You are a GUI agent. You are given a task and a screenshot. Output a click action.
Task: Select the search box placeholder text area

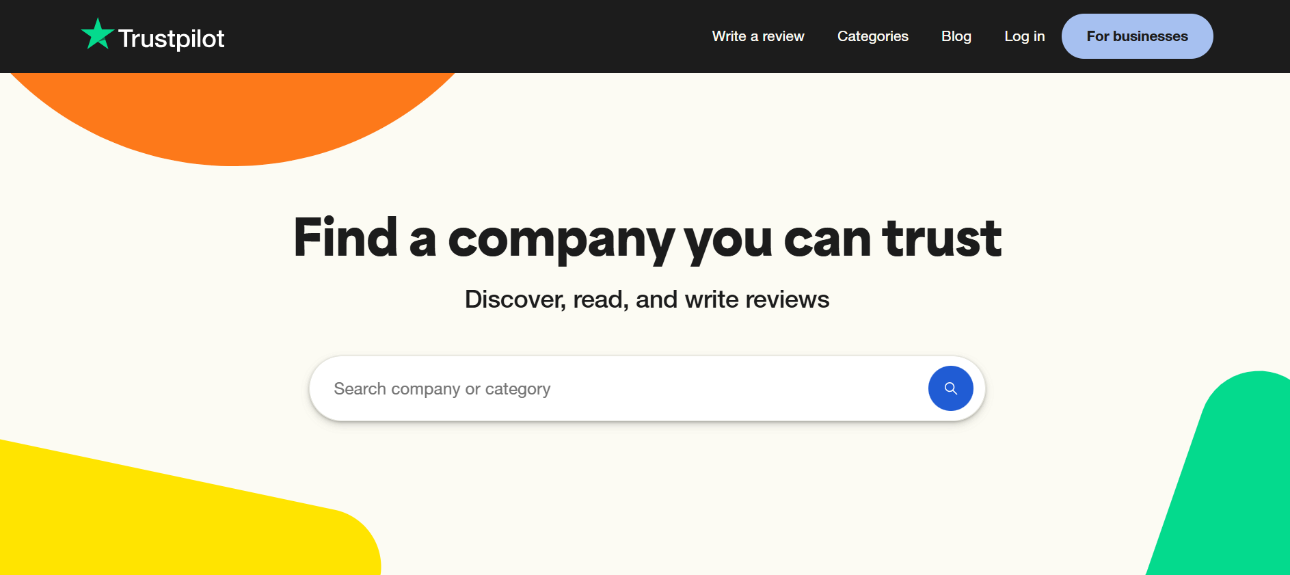[442, 388]
